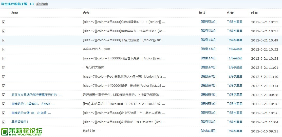Screen dimensions: 282x137
Task: Click the 内容 column header
Action: pyautogui.click(x=86, y=13)
